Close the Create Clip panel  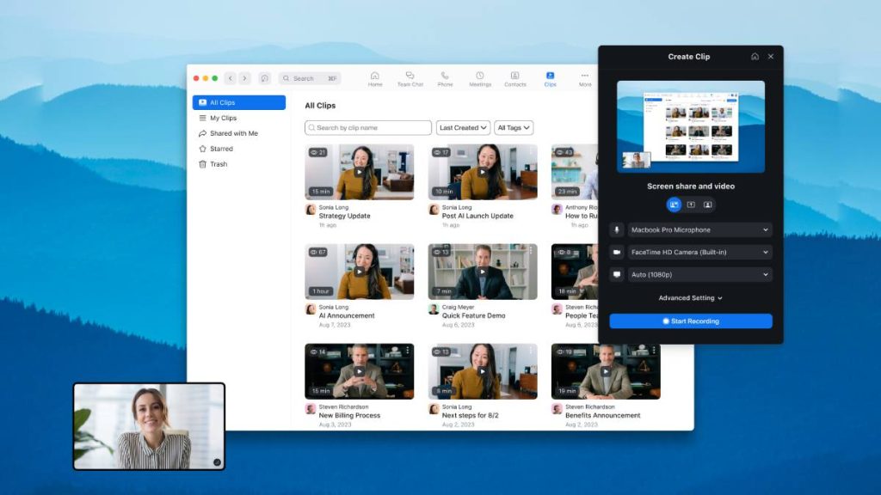[771, 57]
